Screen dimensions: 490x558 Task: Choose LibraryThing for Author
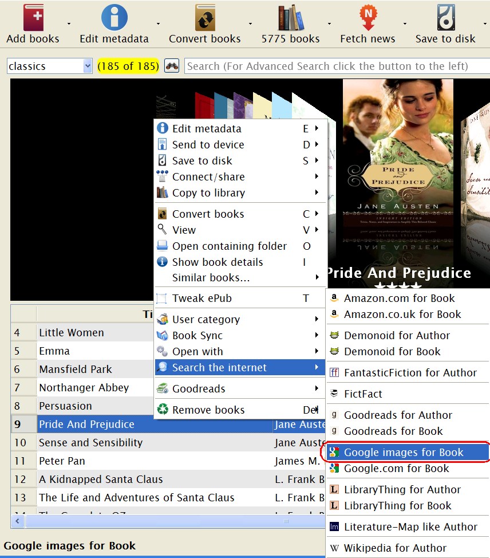(x=408, y=489)
